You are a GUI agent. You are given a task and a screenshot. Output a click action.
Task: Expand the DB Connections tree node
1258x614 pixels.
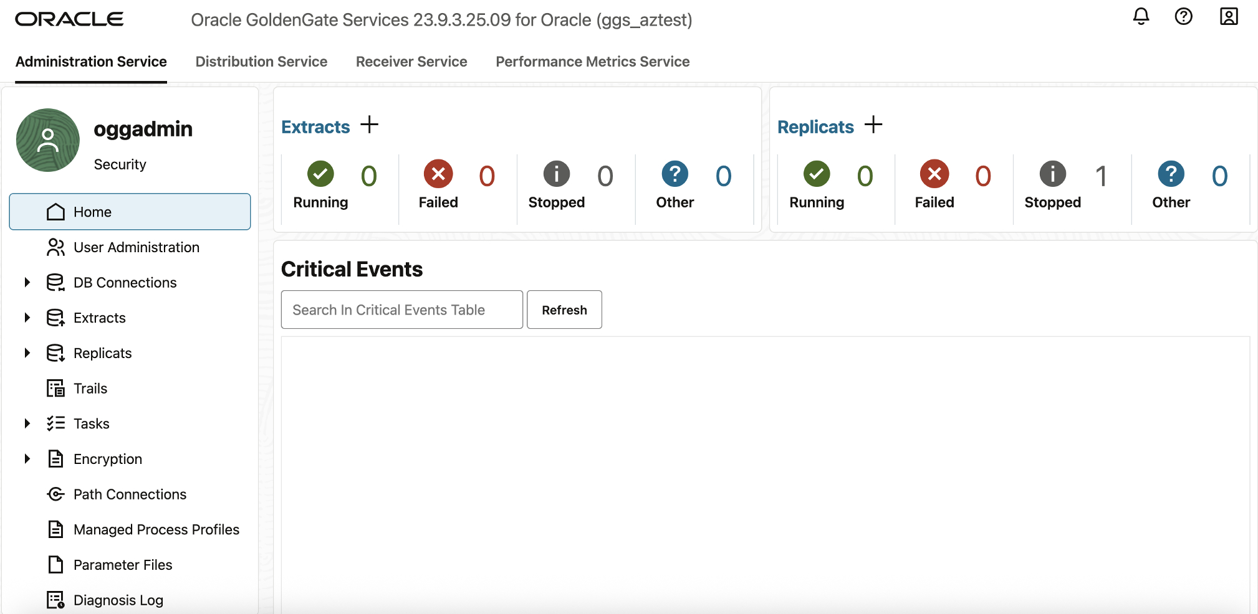(x=27, y=283)
